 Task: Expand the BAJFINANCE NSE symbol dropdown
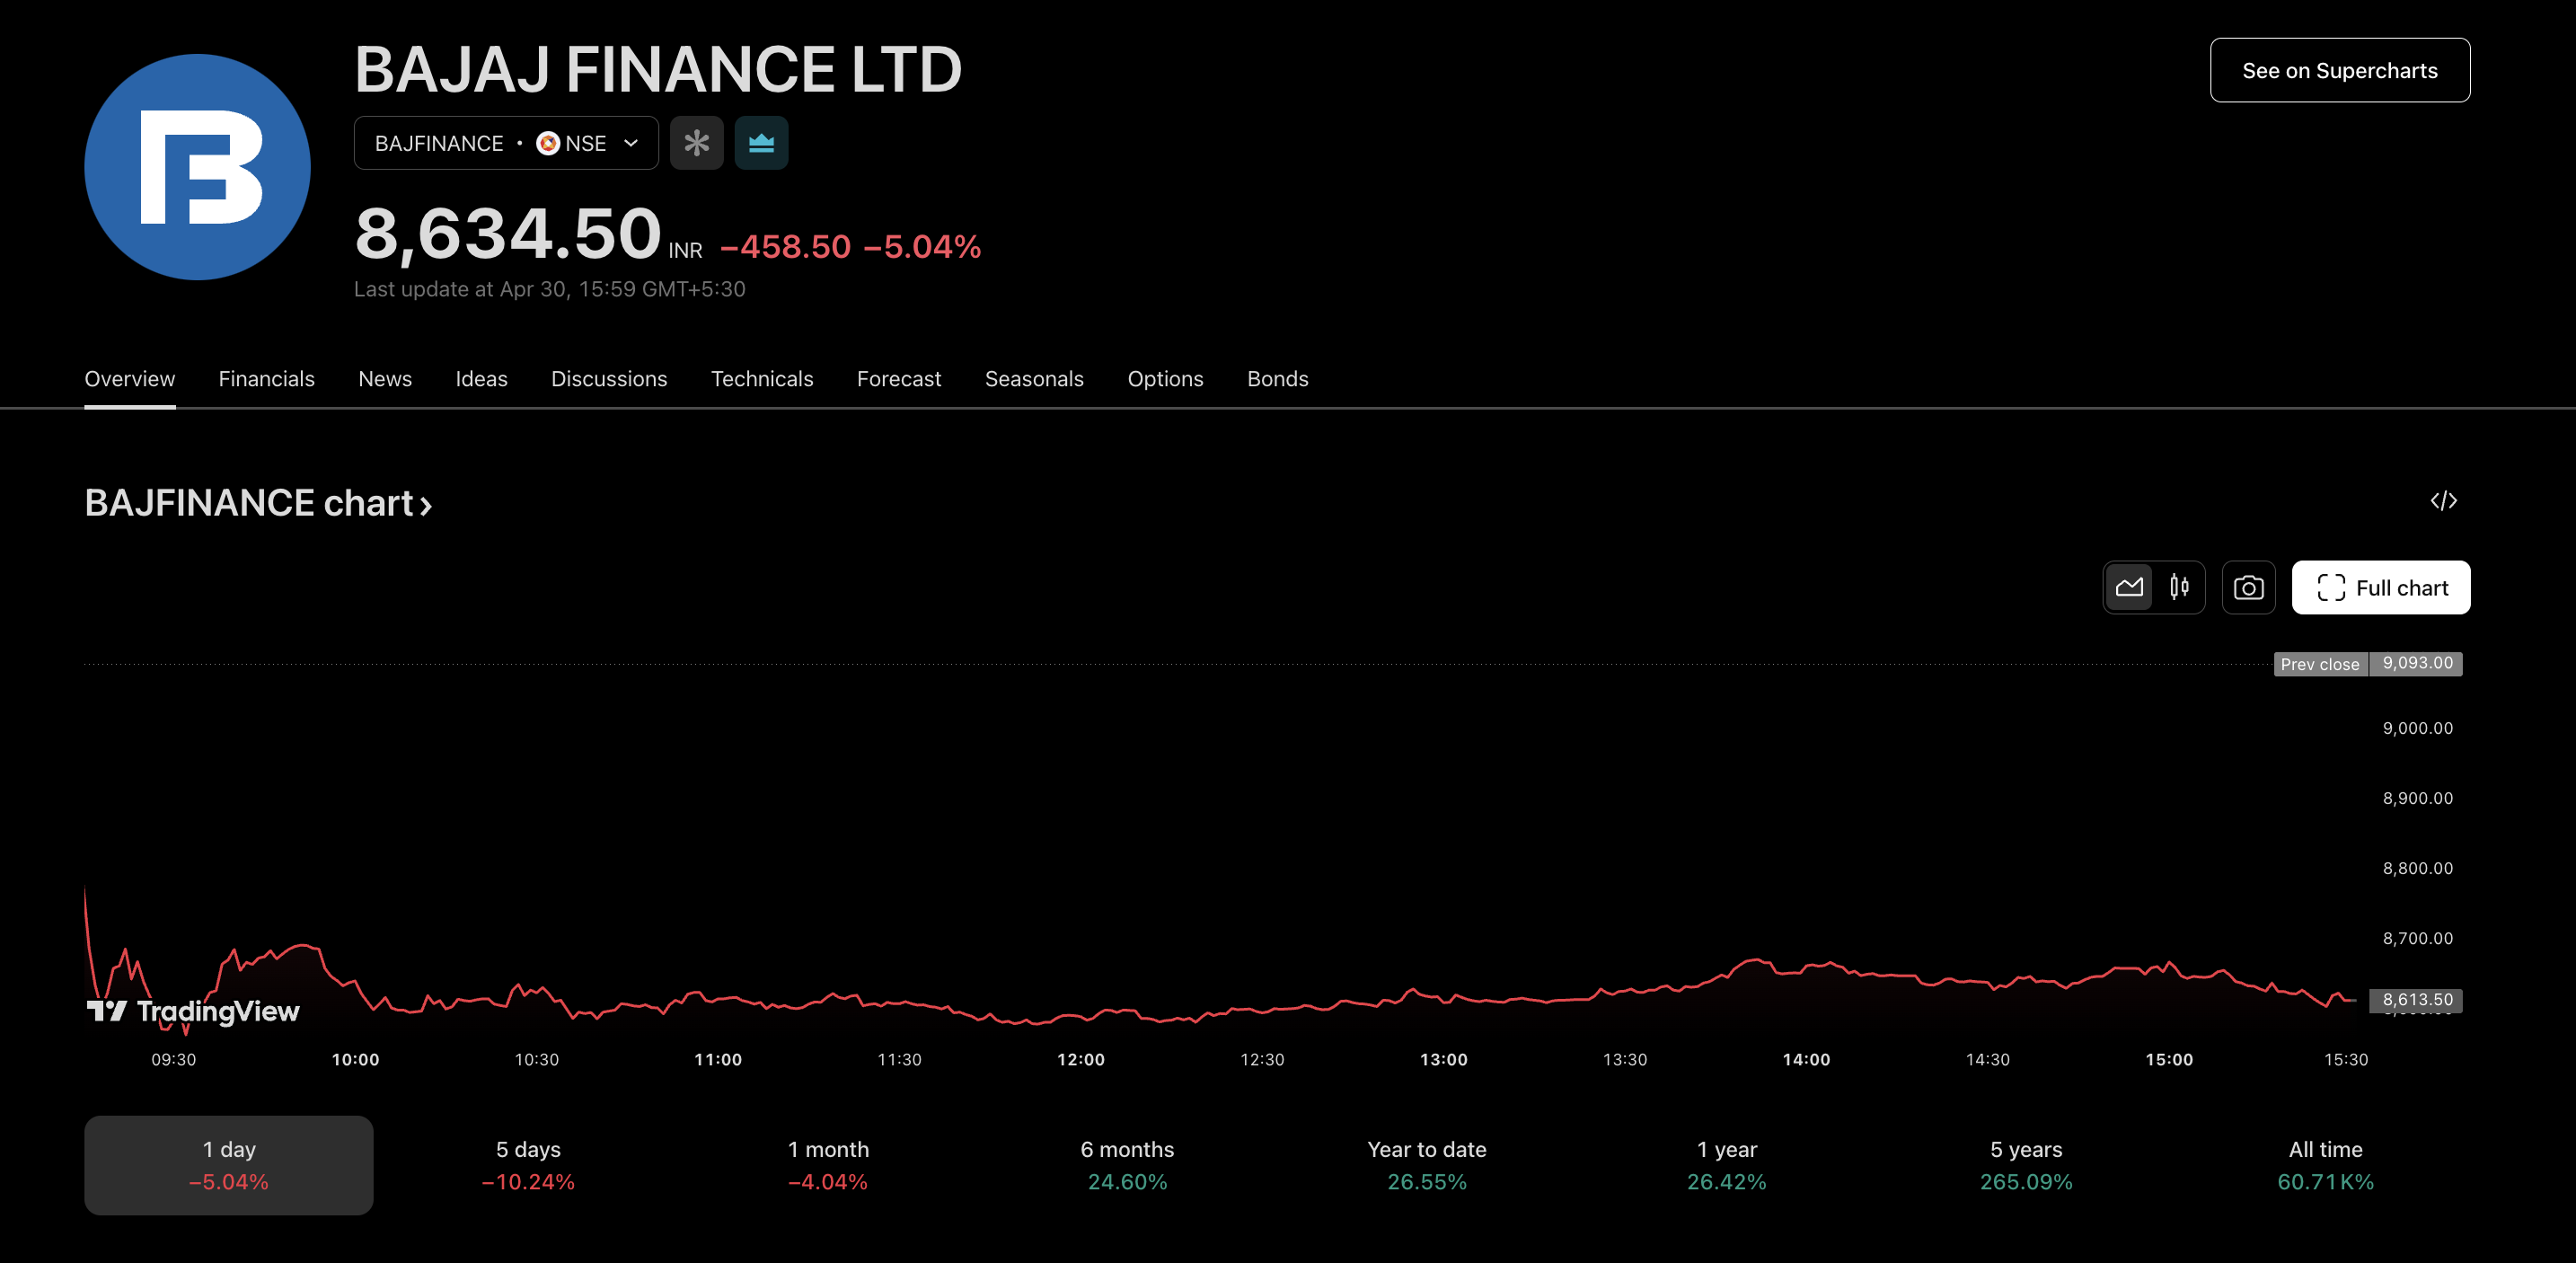(506, 143)
